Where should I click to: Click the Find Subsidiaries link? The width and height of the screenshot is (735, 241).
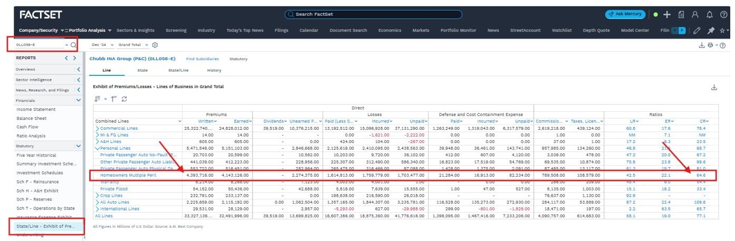[202, 59]
